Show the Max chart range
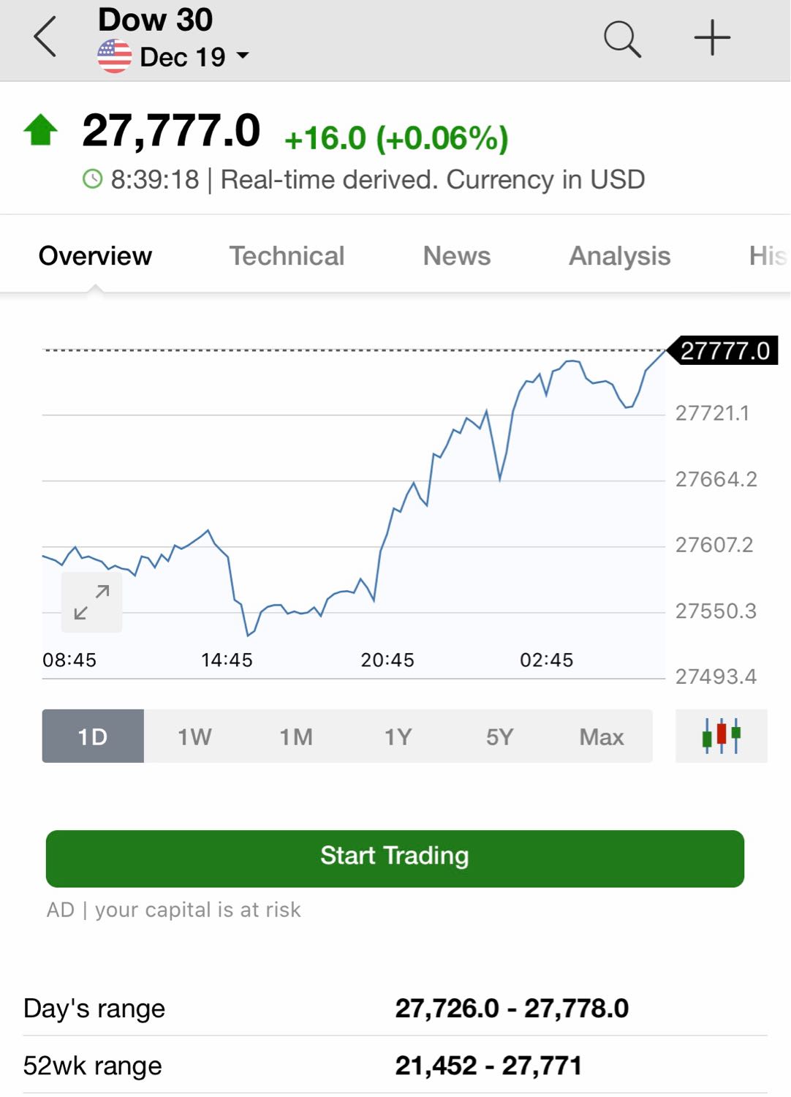791x1097 pixels. tap(601, 736)
